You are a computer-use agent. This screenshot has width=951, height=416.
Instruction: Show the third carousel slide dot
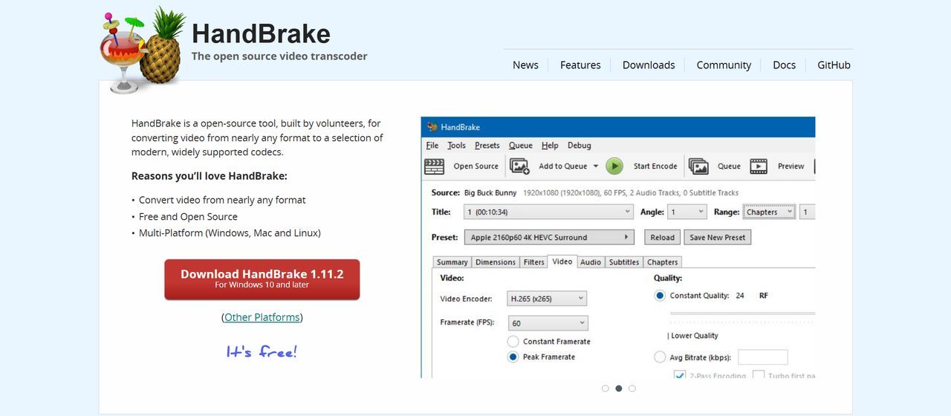632,389
